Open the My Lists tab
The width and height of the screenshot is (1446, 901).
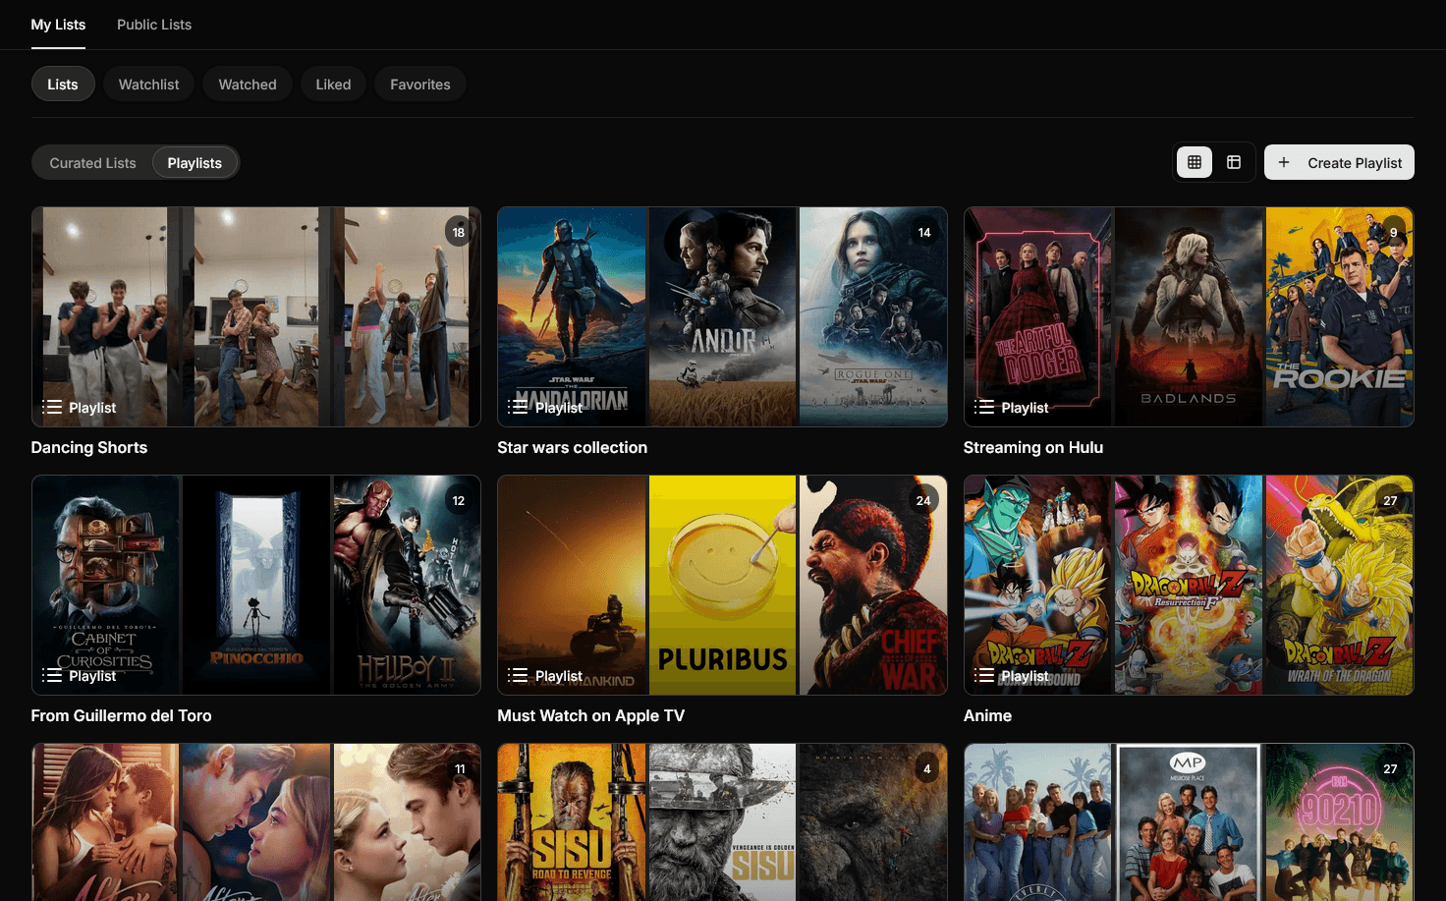tap(58, 25)
